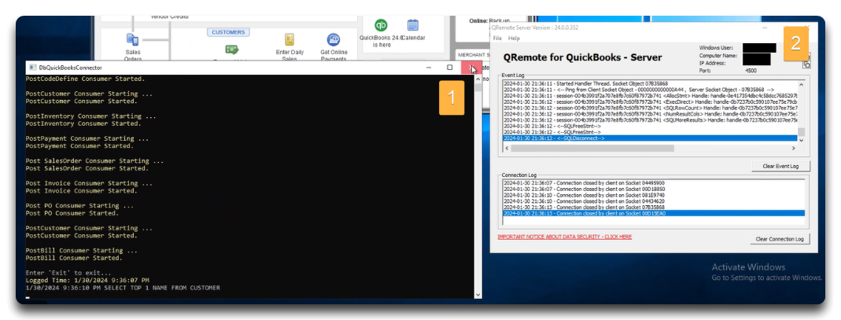Image resolution: width=841 pixels, height=320 pixels.
Task: Click Event Log scroll up arrow
Action: 802,84
